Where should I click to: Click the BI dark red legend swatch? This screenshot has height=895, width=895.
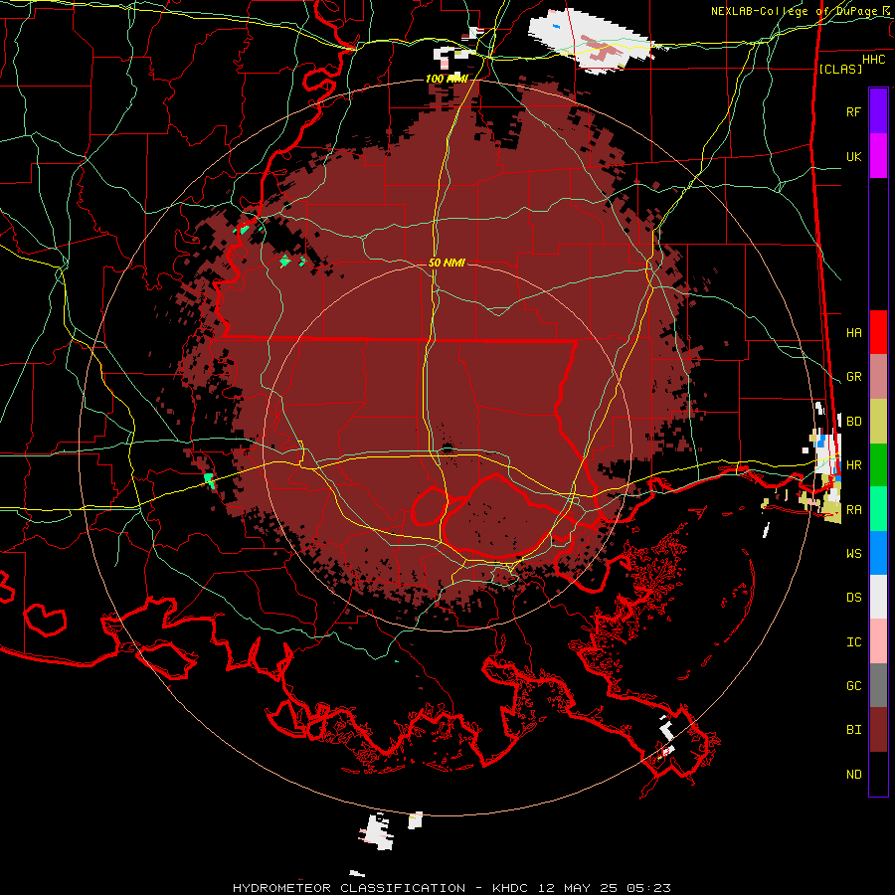[878, 730]
